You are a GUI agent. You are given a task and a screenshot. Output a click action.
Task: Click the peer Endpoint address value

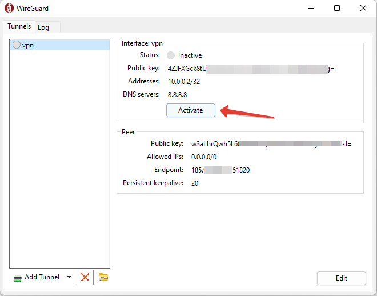220,170
